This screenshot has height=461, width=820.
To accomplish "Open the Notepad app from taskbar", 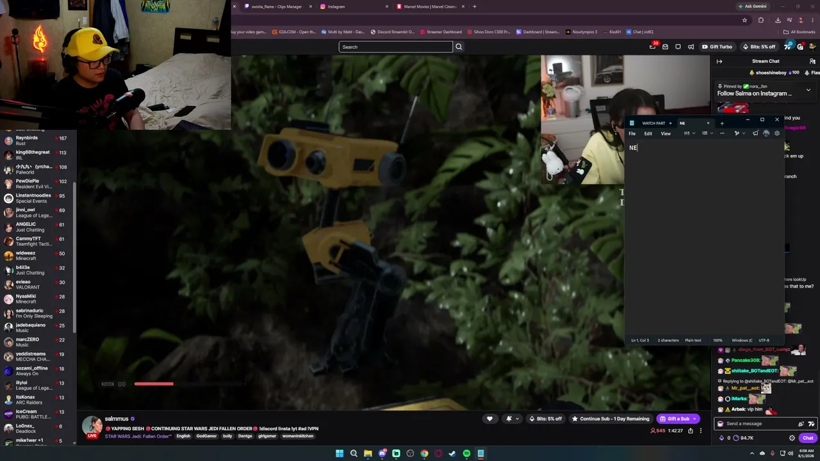I will pyautogui.click(x=480, y=453).
